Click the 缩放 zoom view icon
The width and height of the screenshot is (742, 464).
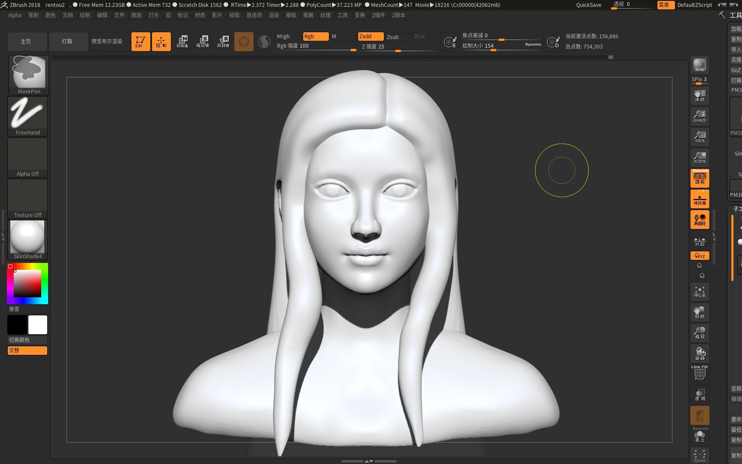click(x=699, y=333)
